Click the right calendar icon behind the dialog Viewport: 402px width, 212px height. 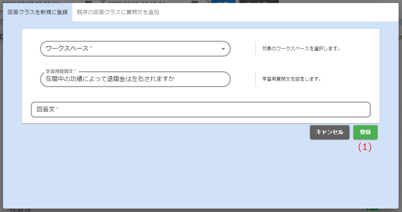(195, 2)
